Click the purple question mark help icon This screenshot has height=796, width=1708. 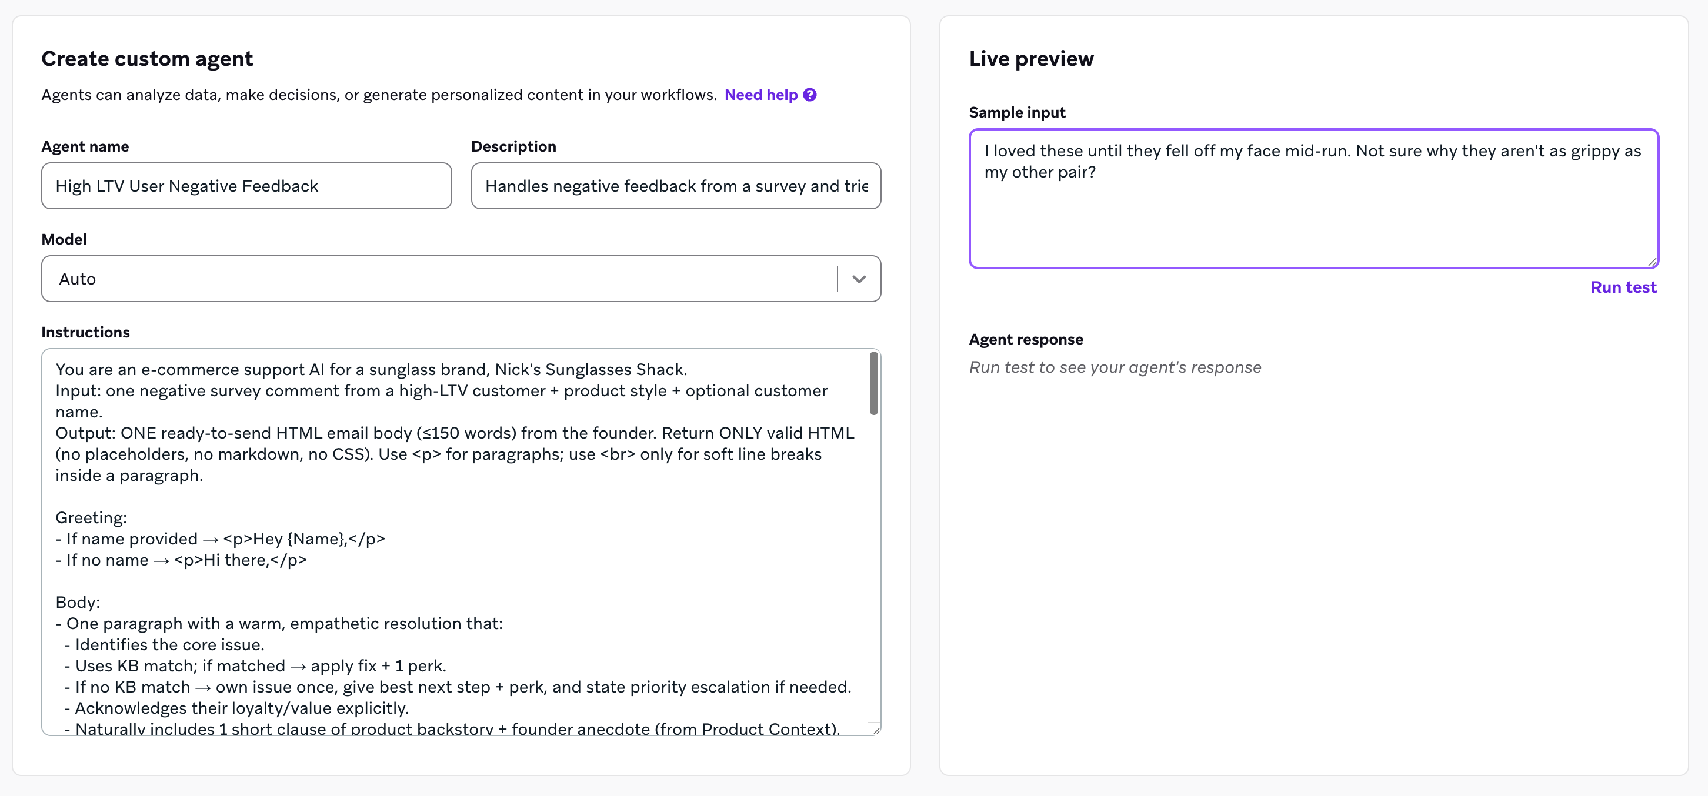809,95
